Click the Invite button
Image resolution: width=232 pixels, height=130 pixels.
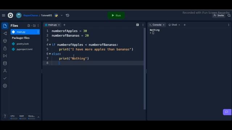click(x=219, y=15)
